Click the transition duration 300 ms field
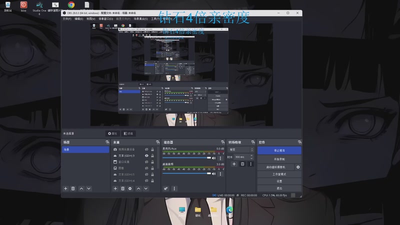Screen dimensions: 400x225 coord(241,157)
